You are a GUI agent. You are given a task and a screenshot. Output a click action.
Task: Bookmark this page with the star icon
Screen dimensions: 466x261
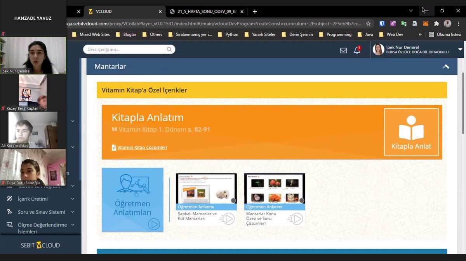coord(368,23)
